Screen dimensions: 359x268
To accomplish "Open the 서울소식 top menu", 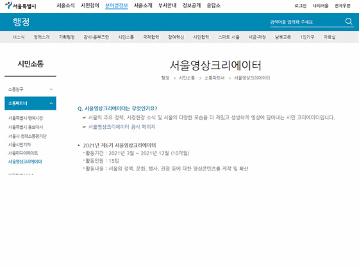I will coord(65,6).
